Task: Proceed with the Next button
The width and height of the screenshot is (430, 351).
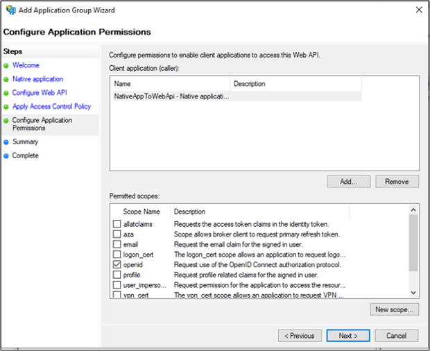Action: coord(347,336)
